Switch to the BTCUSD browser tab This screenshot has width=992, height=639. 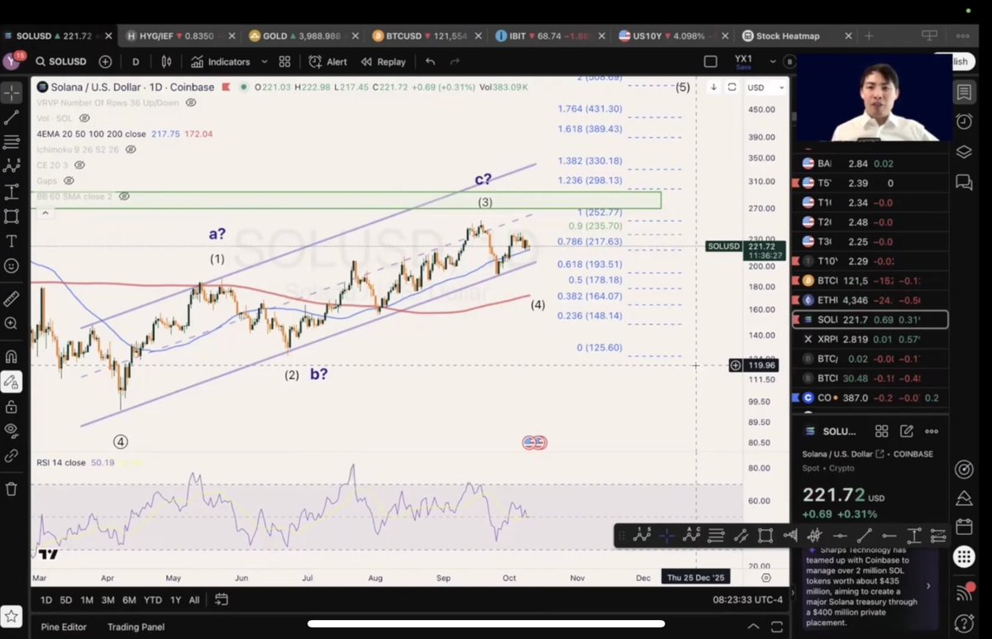[426, 36]
